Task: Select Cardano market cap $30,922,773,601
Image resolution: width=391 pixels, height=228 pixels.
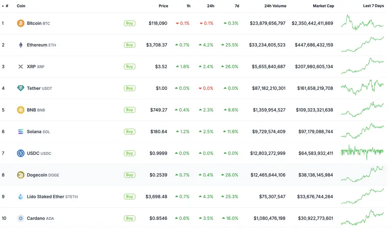Action: (315, 218)
